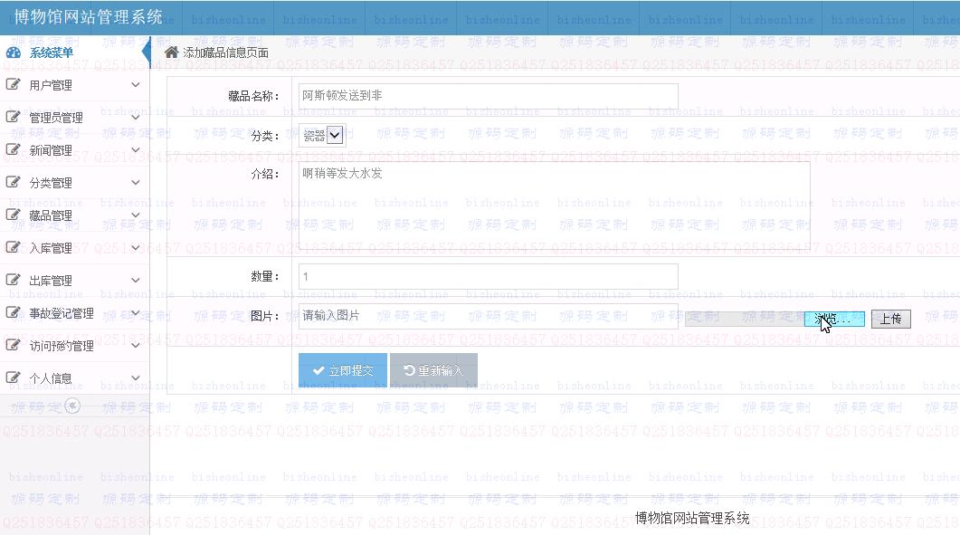Expand the 分类管理 chevron

pyautogui.click(x=136, y=182)
